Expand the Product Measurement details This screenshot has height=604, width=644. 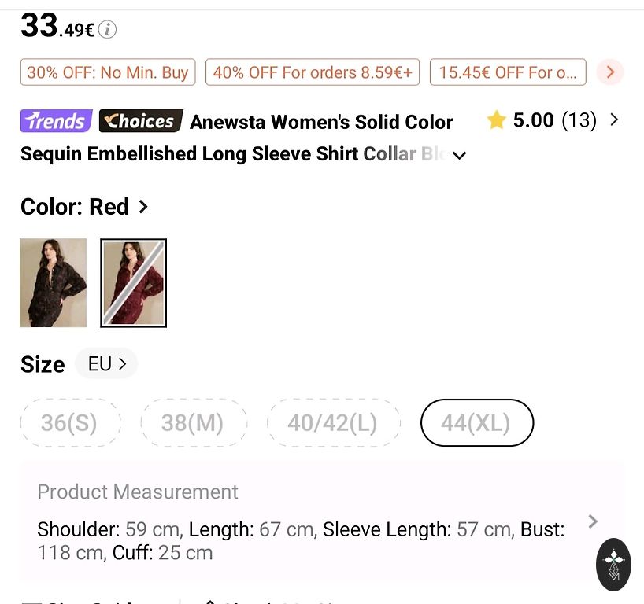point(593,521)
